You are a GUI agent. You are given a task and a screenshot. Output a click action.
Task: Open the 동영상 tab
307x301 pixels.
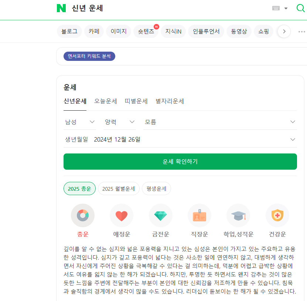239,31
